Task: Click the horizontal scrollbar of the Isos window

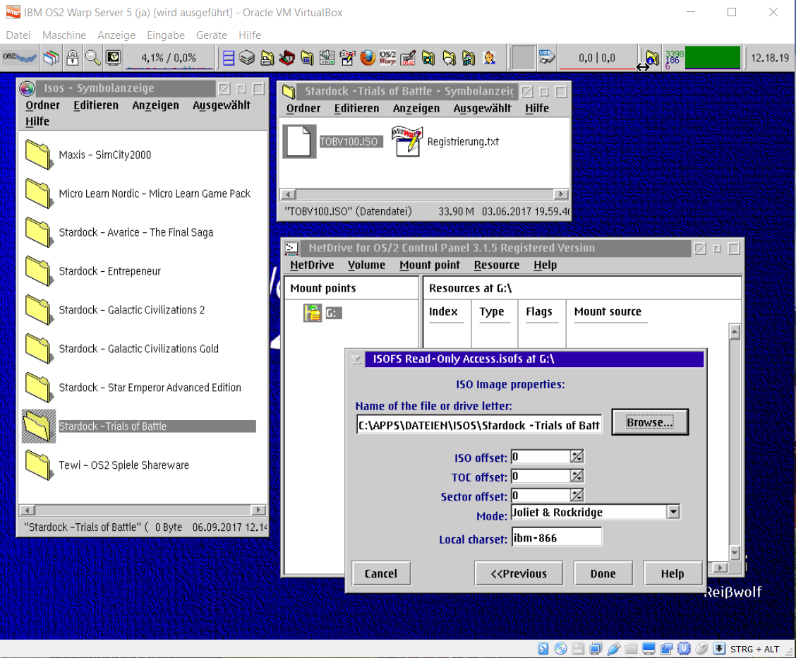Action: point(143,510)
